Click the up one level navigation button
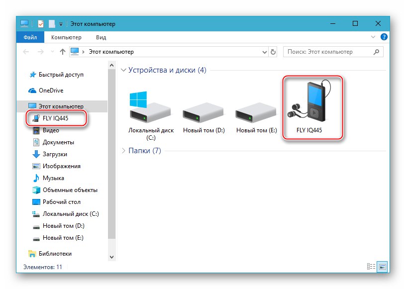This screenshot has width=406, height=289. pyautogui.click(x=62, y=51)
